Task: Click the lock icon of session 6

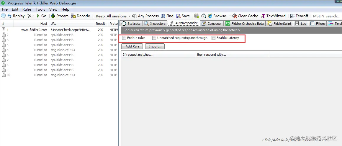Action: coord(4,55)
